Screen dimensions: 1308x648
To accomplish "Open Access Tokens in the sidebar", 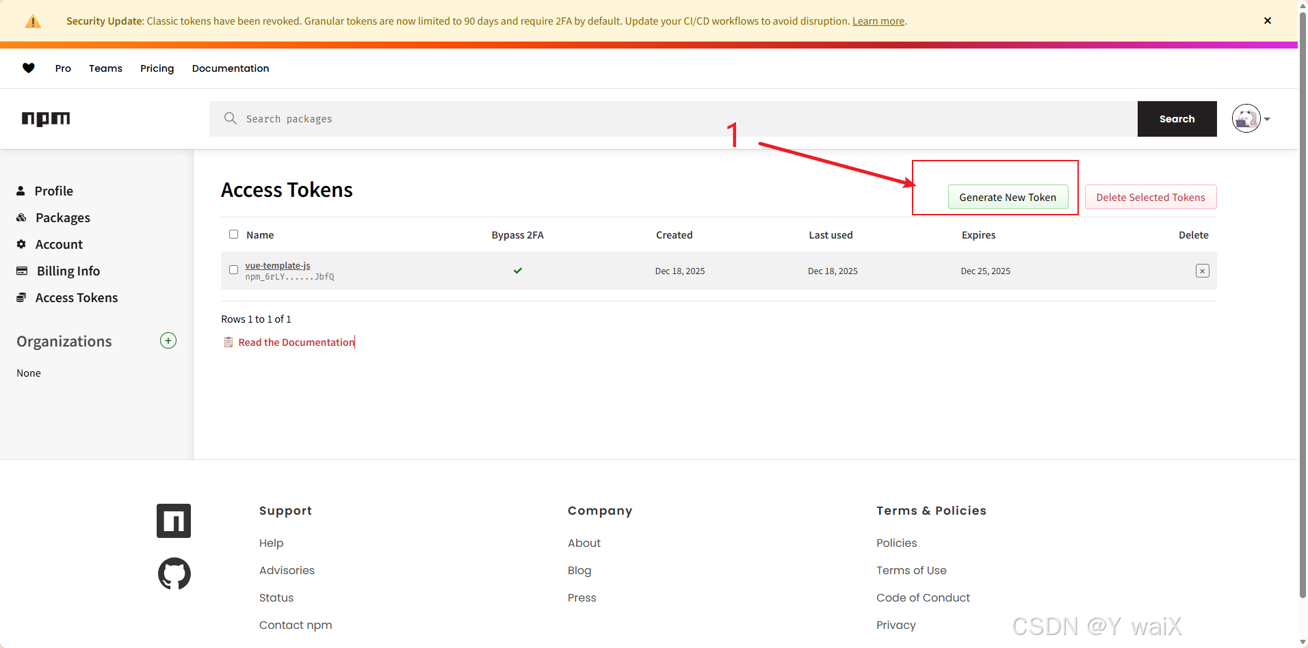I will 77,297.
